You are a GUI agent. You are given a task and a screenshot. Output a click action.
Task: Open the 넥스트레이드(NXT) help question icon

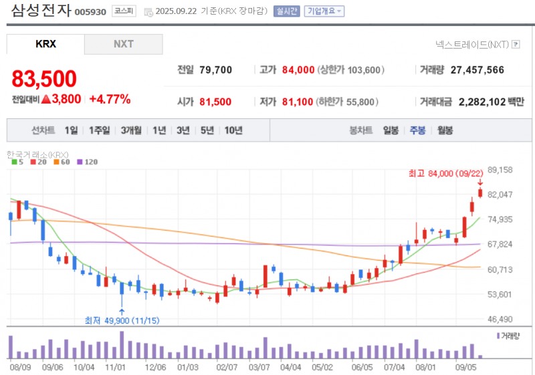[516, 44]
